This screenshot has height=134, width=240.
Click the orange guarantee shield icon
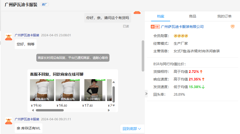coord(232,27)
